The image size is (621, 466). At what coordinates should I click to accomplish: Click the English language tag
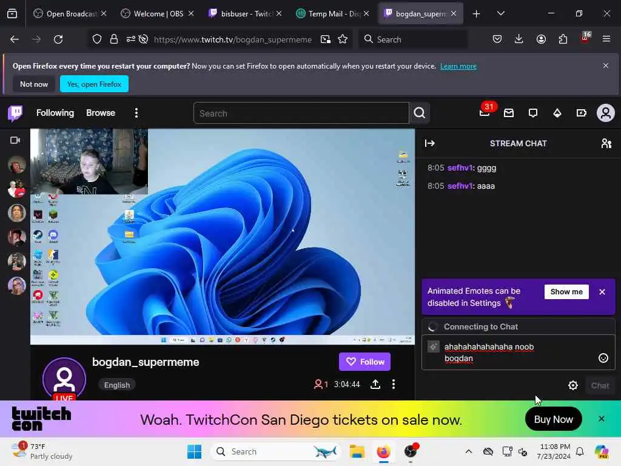(117, 385)
